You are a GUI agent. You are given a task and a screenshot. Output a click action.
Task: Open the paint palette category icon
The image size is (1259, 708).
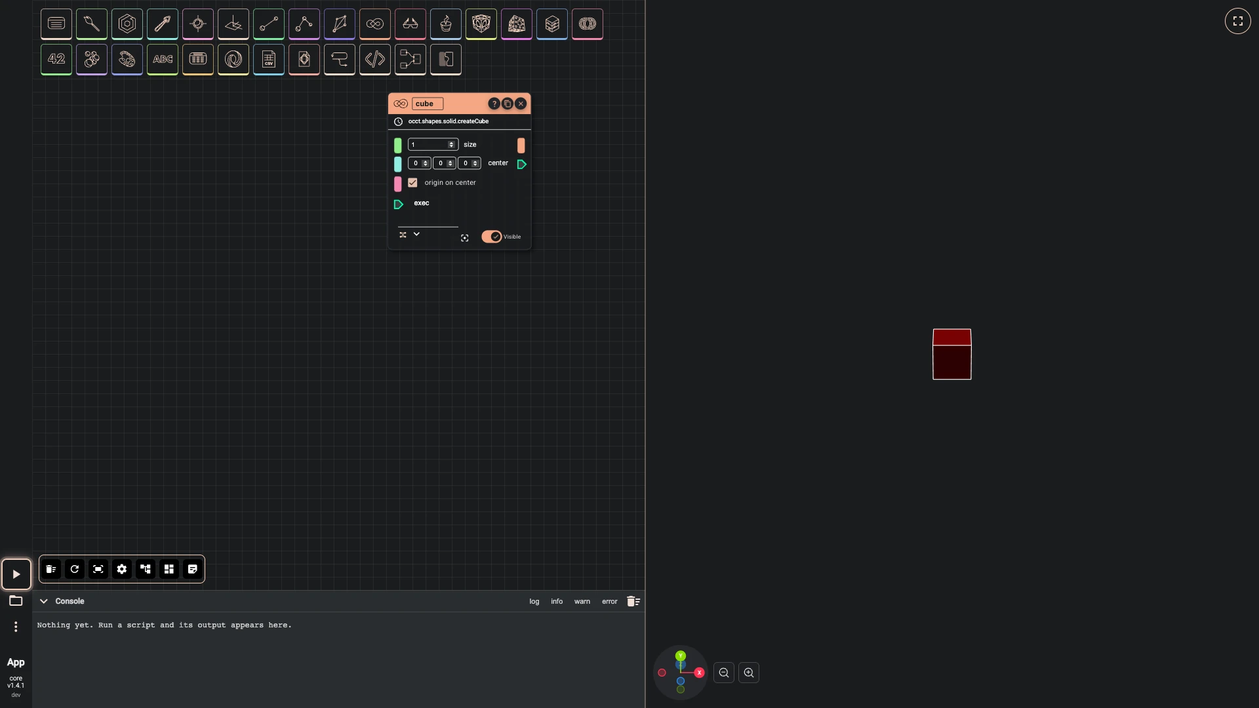click(127, 60)
